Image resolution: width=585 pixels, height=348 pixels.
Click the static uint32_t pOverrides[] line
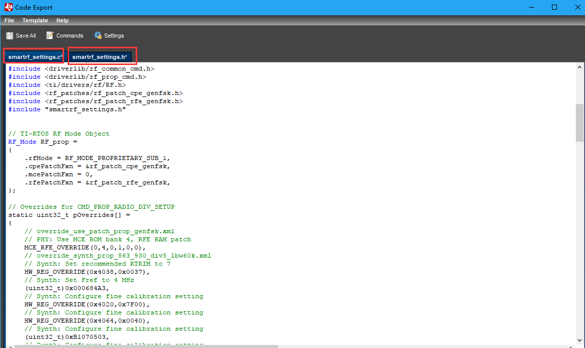pyautogui.click(x=70, y=215)
